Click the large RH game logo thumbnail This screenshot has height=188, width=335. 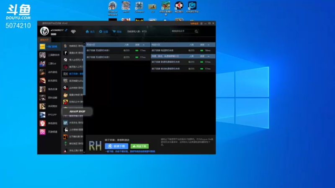95,146
